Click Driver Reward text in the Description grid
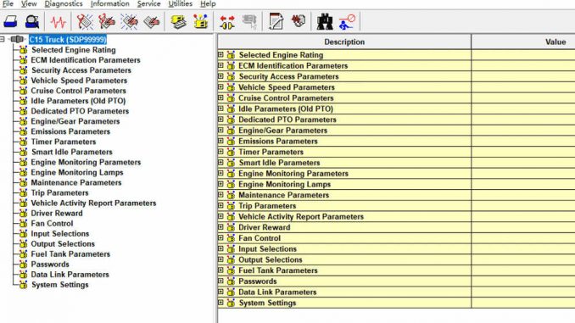 (264, 227)
